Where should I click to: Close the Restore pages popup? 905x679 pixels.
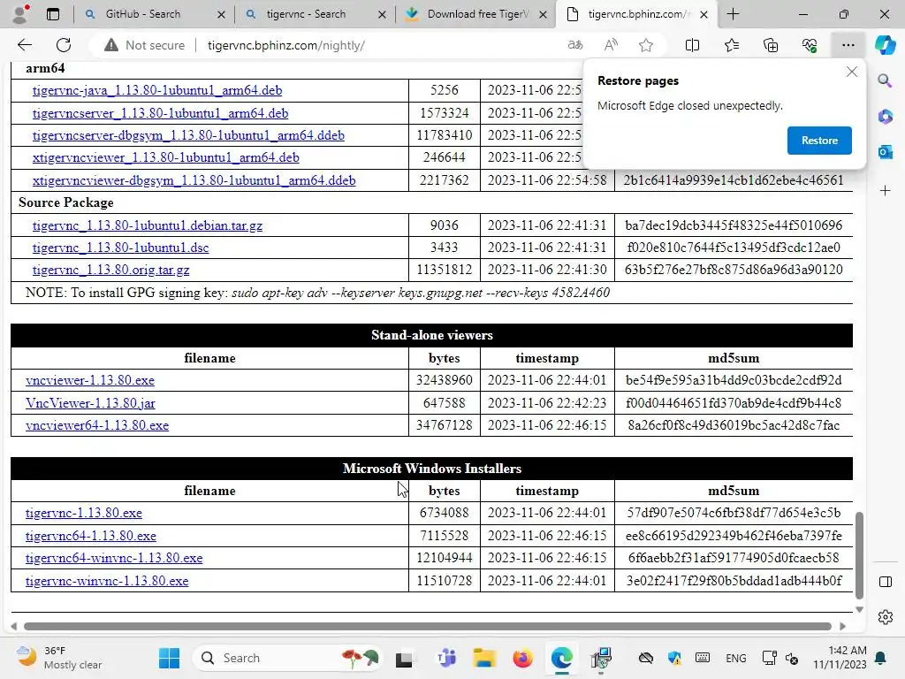pyautogui.click(x=851, y=72)
